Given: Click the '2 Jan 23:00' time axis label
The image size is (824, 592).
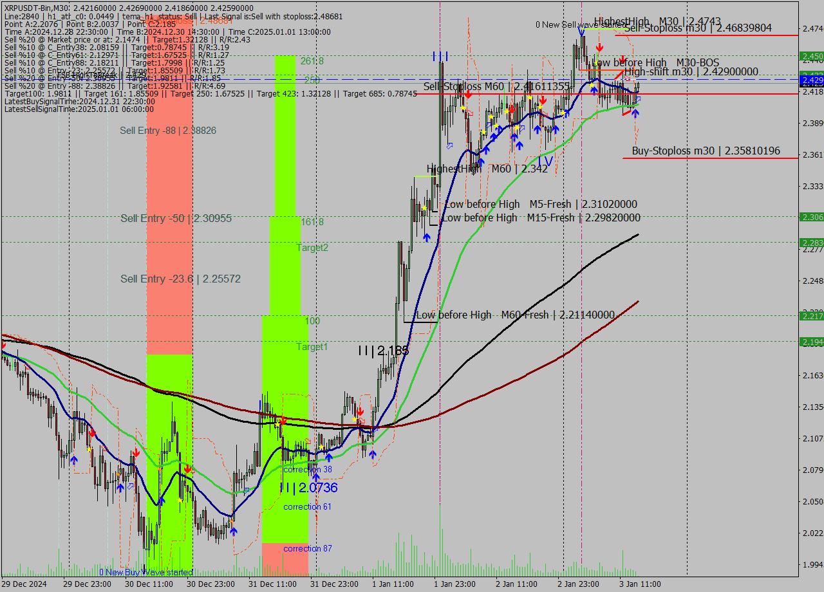Looking at the screenshot, I should [578, 584].
